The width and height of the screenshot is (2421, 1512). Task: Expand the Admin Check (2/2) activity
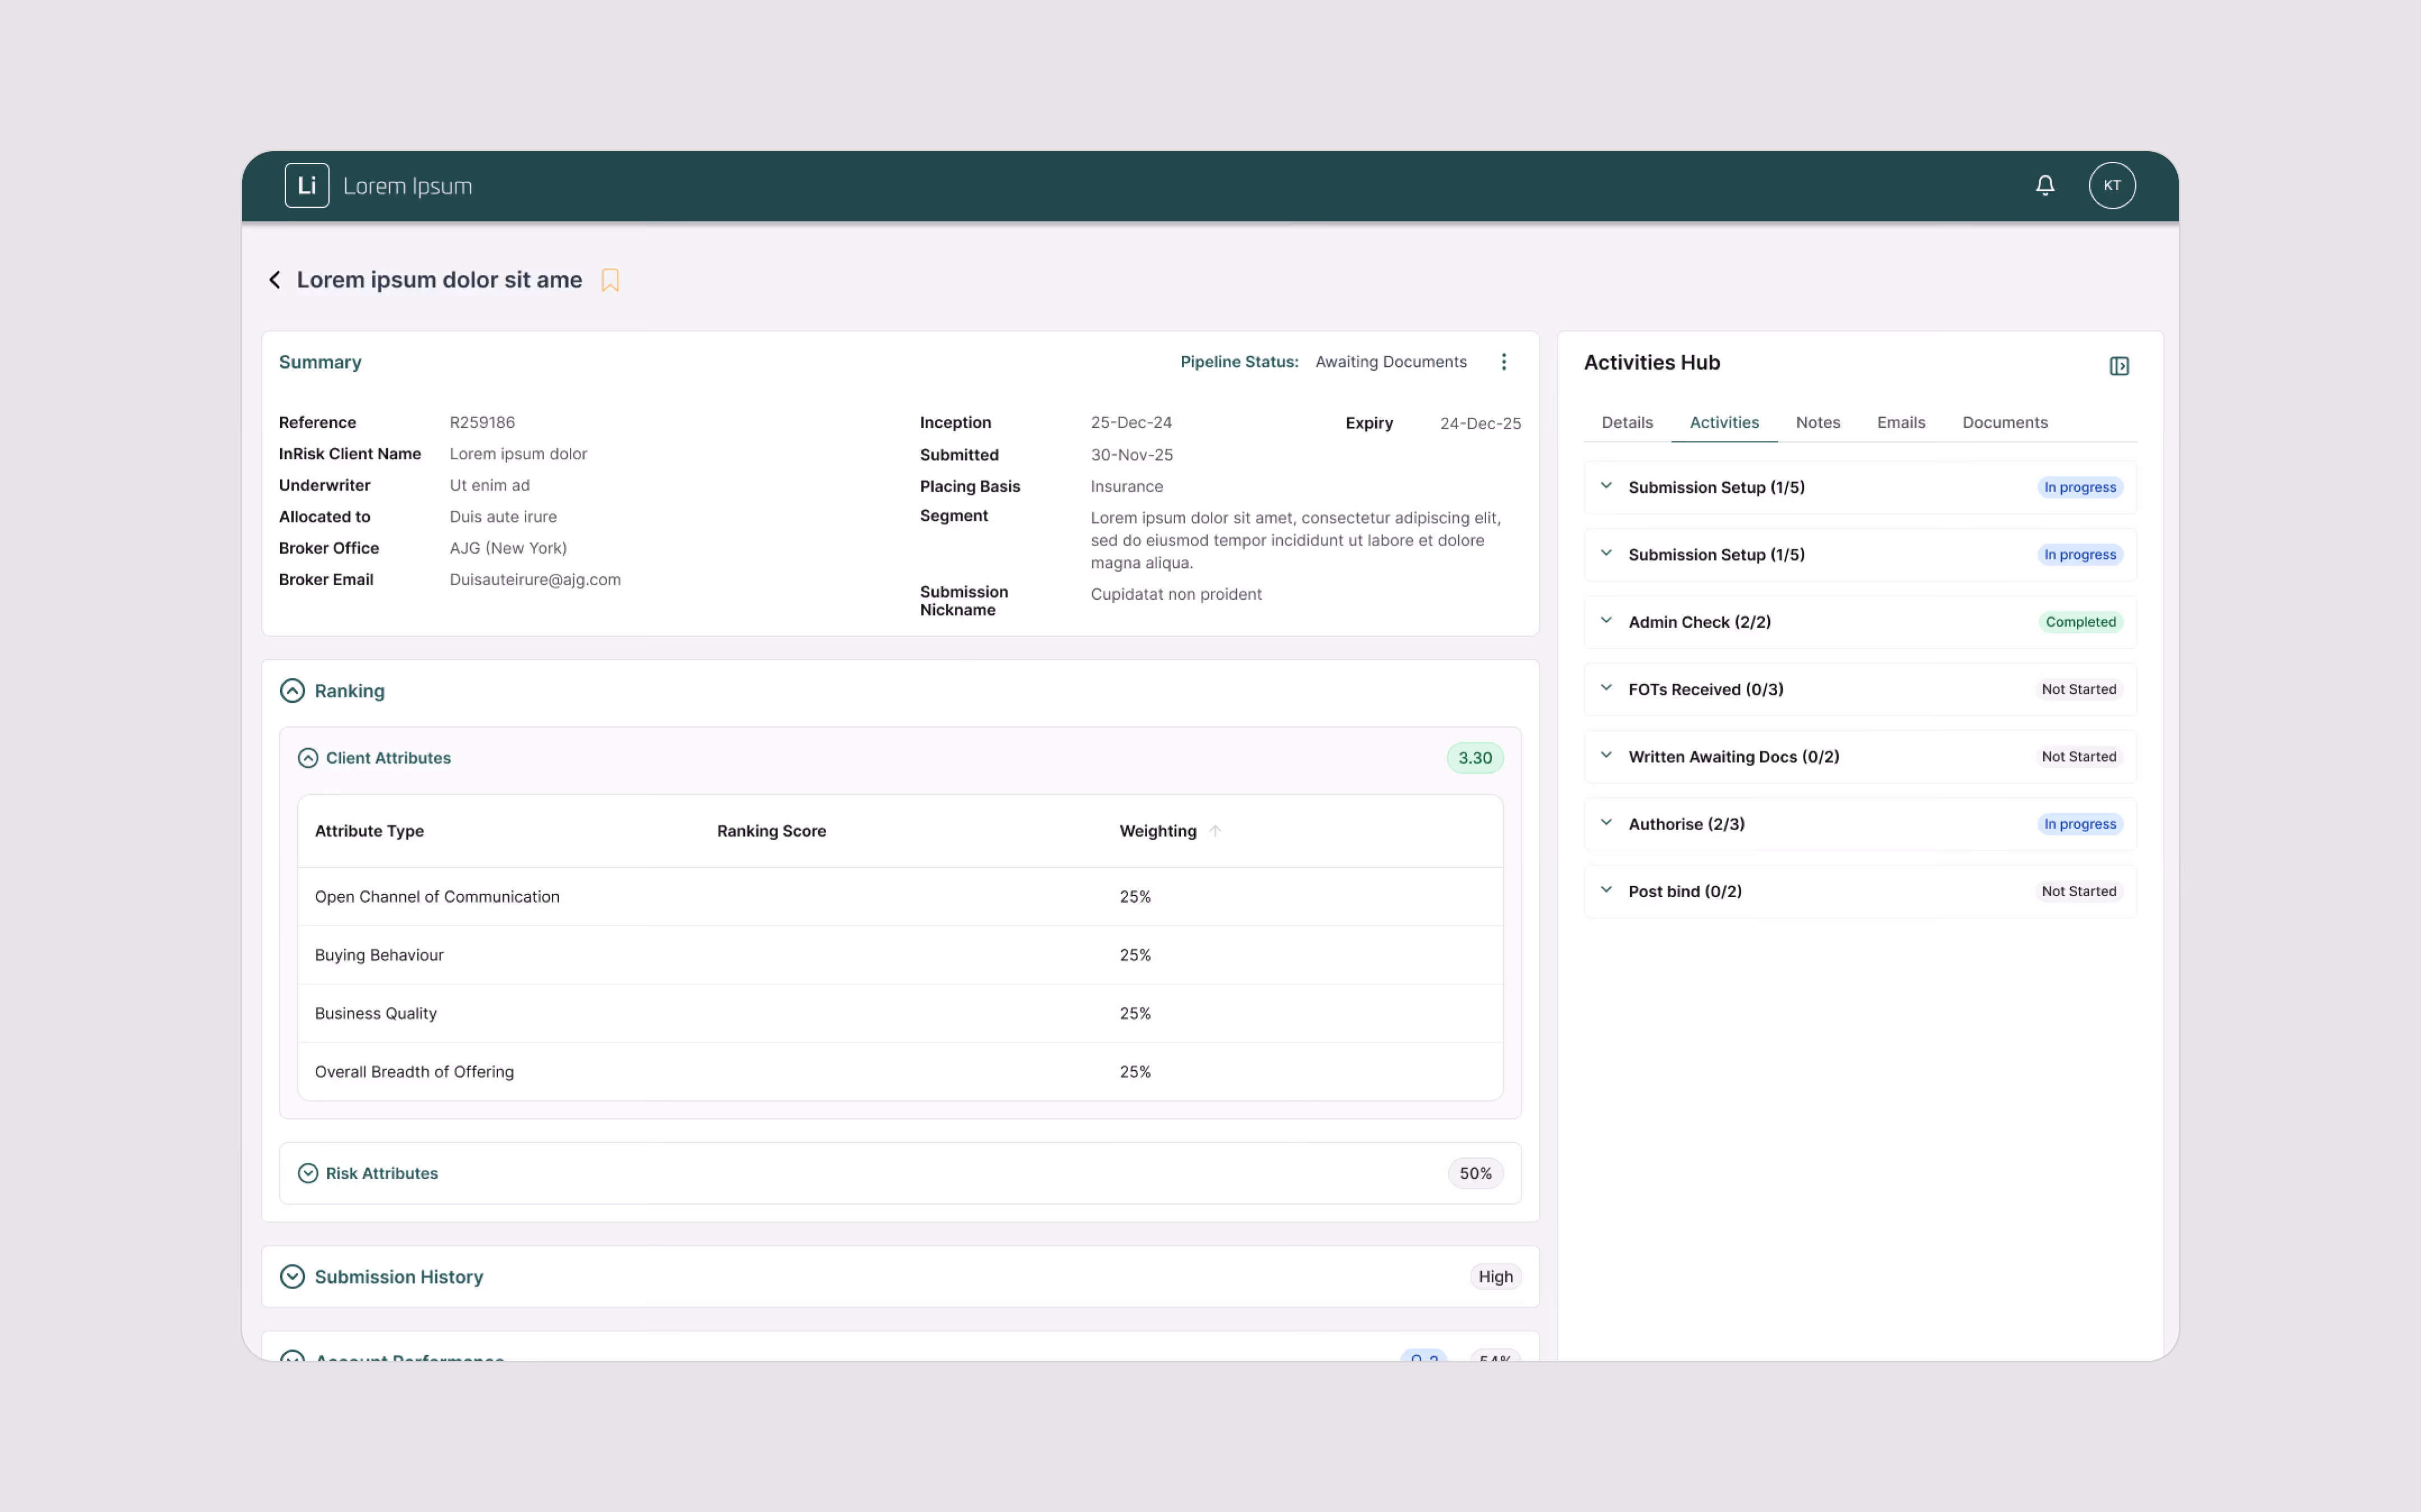pyautogui.click(x=1607, y=621)
